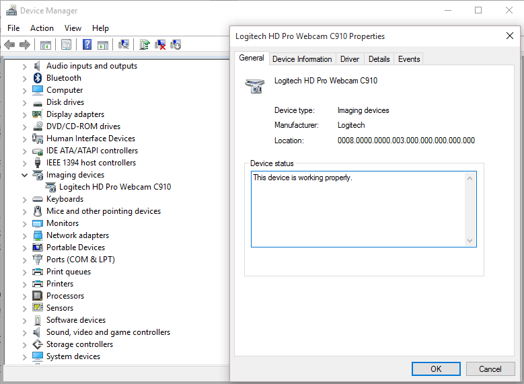The height and width of the screenshot is (384, 524).
Task: Click the Sensors category icon
Action: pos(38,307)
